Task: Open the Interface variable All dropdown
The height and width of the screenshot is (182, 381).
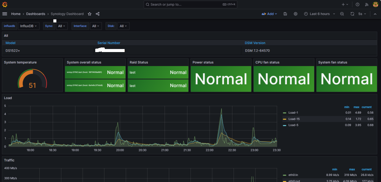Action: [96, 26]
